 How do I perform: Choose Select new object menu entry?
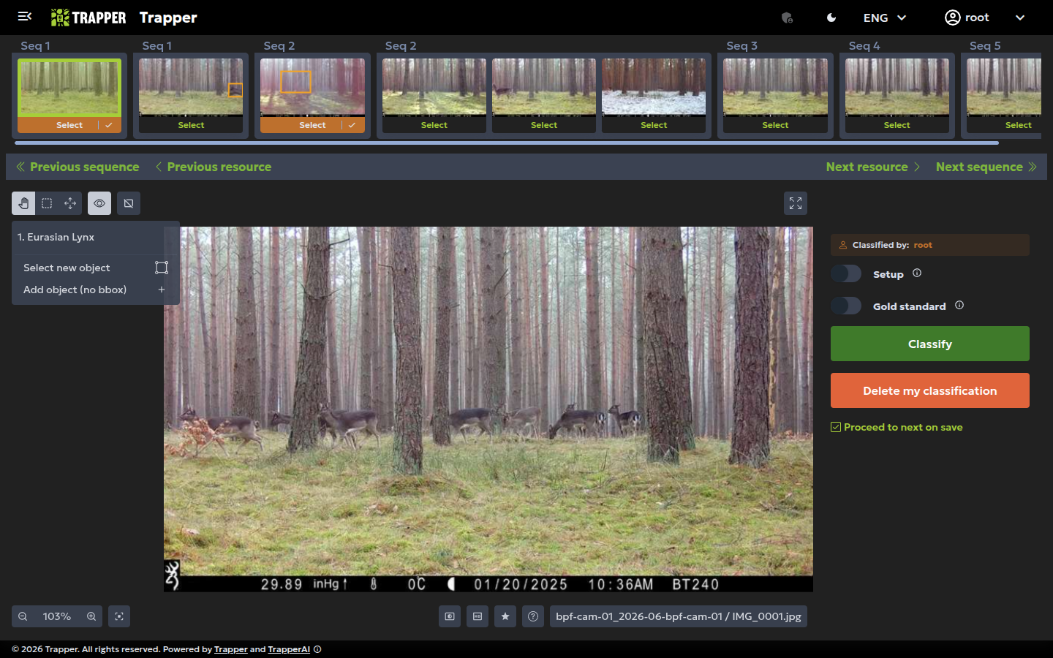tap(67, 268)
